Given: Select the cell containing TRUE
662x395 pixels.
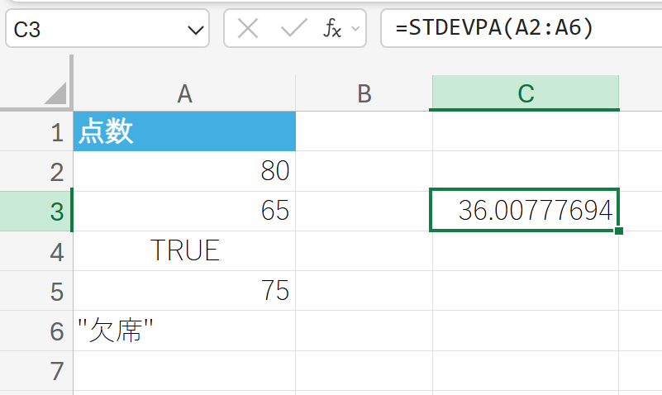Looking at the screenshot, I should pyautogui.click(x=184, y=251).
